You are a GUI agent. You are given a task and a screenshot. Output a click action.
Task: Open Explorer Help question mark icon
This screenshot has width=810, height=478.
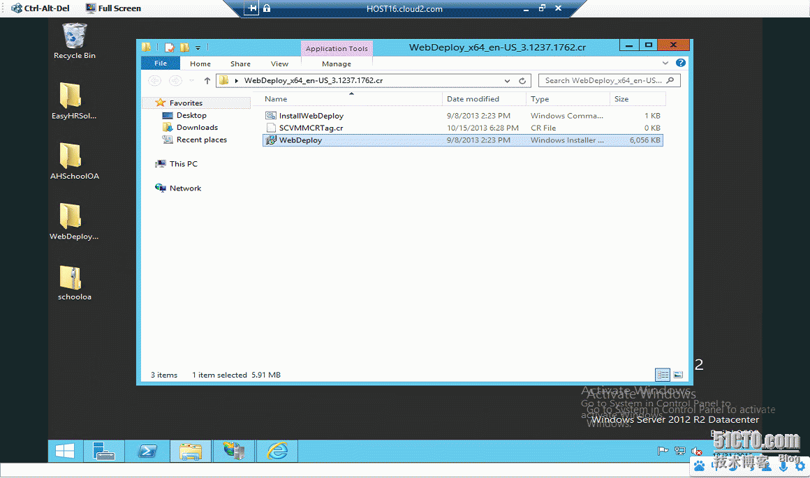point(680,63)
